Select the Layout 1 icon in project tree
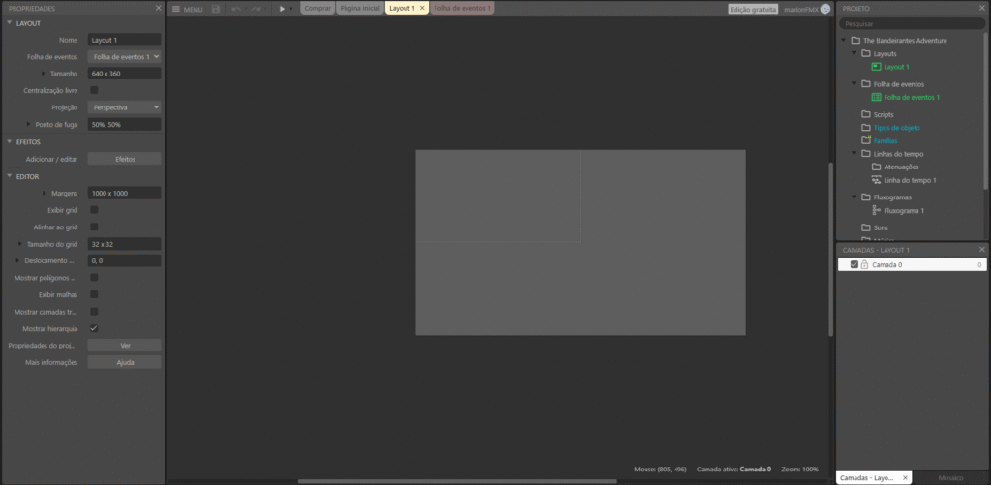The width and height of the screenshot is (991, 485). (x=876, y=67)
